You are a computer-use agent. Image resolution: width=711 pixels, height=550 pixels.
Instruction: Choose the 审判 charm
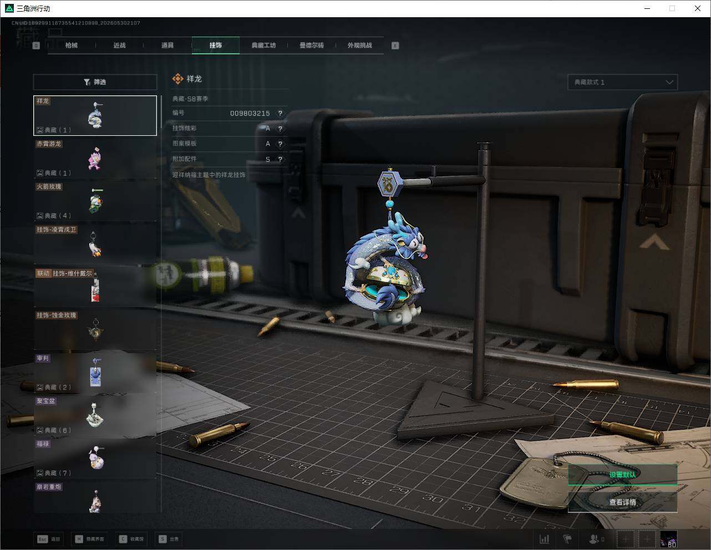coord(95,373)
